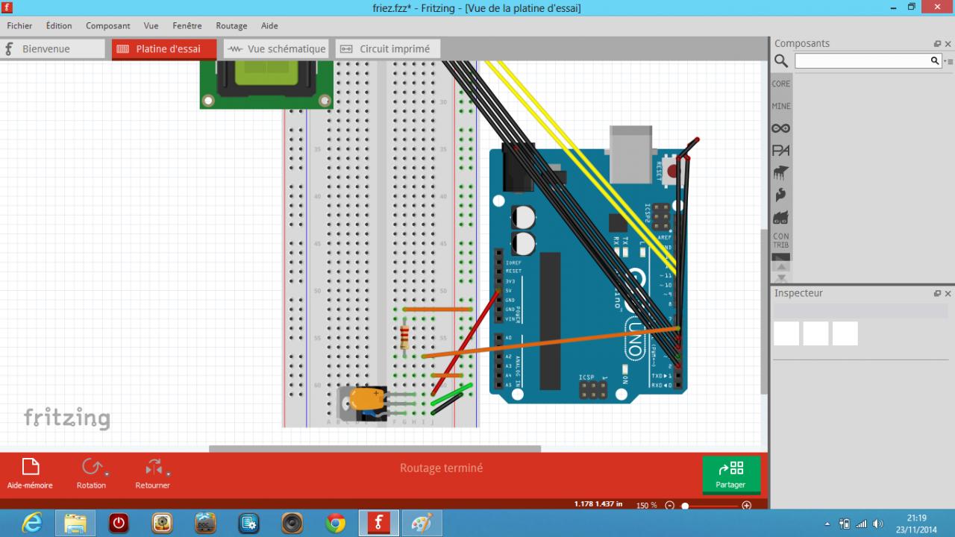The width and height of the screenshot is (955, 537).
Task: Click the vertical canvas scrollbar
Action: (x=763, y=313)
